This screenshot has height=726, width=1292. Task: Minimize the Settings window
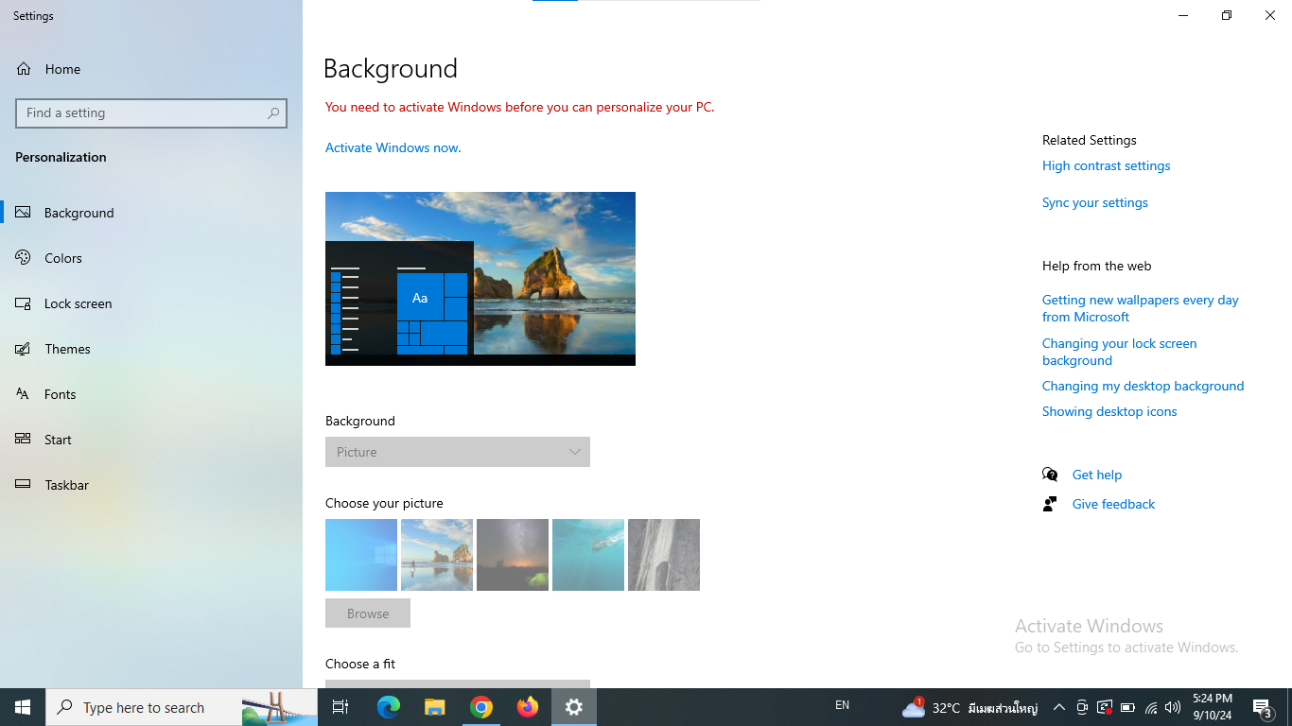pos(1183,15)
